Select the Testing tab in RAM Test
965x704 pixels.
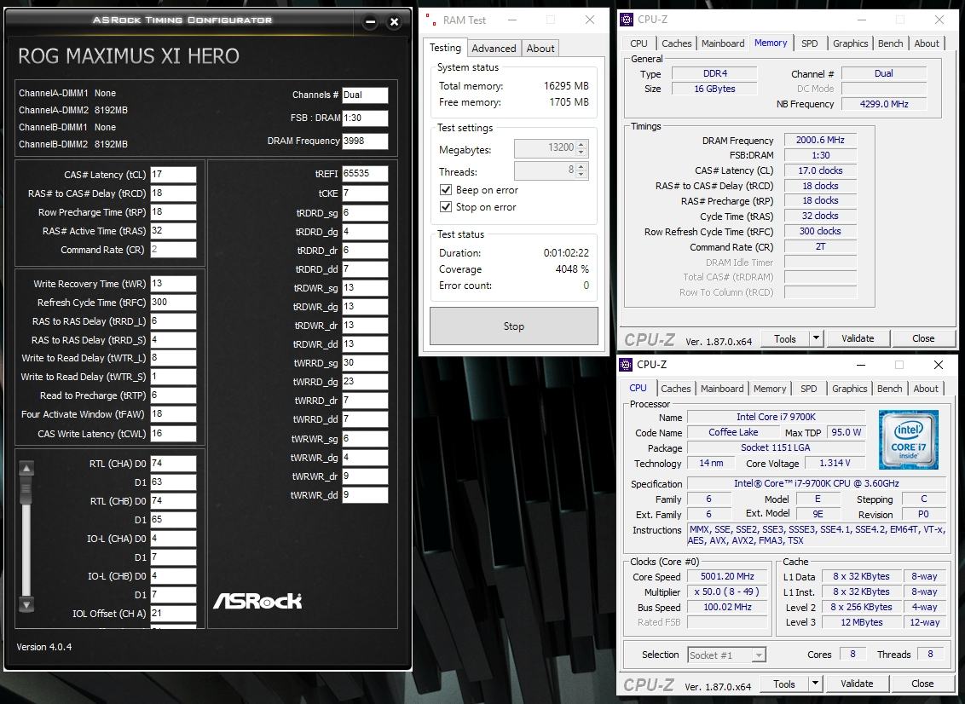[445, 48]
